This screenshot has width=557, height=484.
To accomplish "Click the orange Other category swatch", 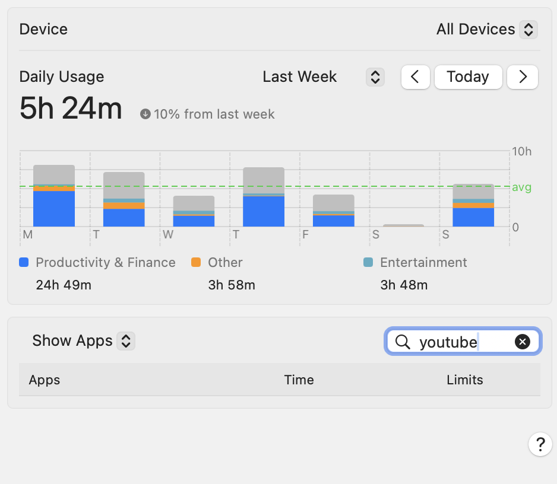I will click(196, 262).
